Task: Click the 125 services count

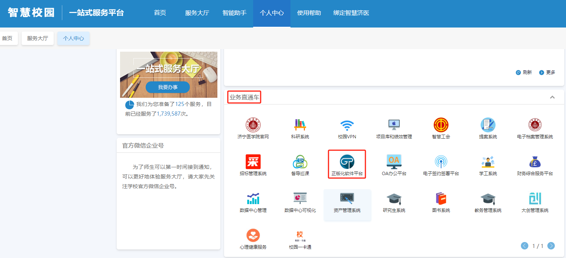Action: pos(180,104)
